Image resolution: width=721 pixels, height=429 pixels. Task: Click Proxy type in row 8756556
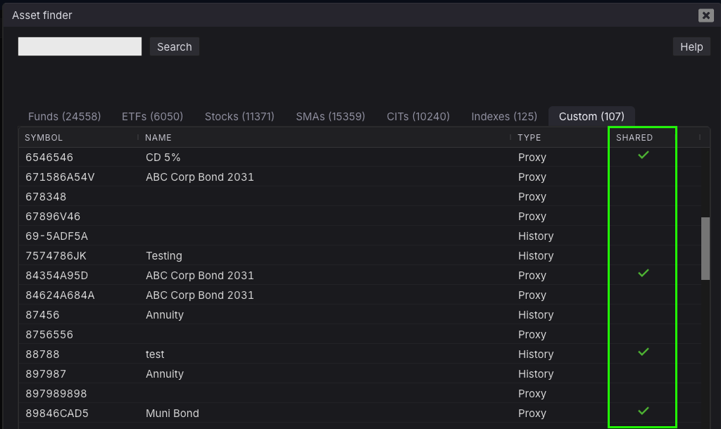click(x=532, y=335)
